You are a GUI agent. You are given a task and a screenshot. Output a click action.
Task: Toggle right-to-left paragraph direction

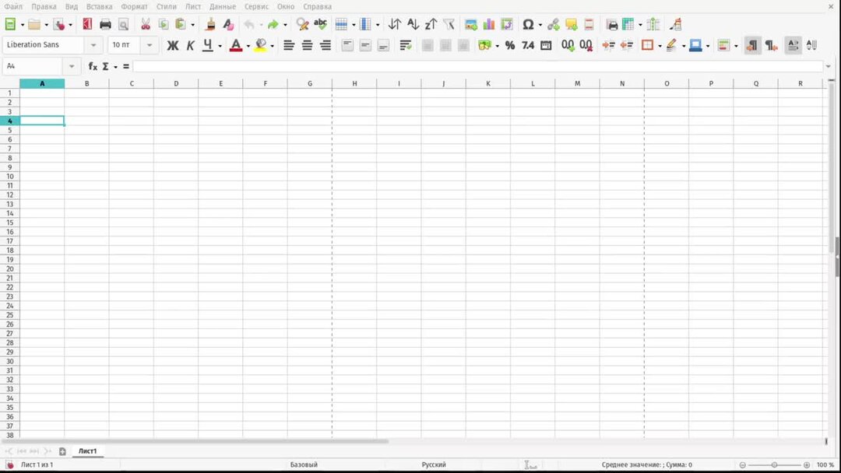click(x=771, y=46)
